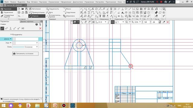Screen dimensions: 193x108
Task: Click the table insert icon
Action: point(104,16)
